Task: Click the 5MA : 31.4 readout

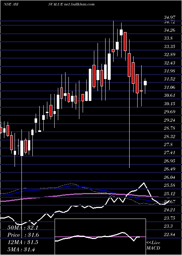Action: coord(21,249)
